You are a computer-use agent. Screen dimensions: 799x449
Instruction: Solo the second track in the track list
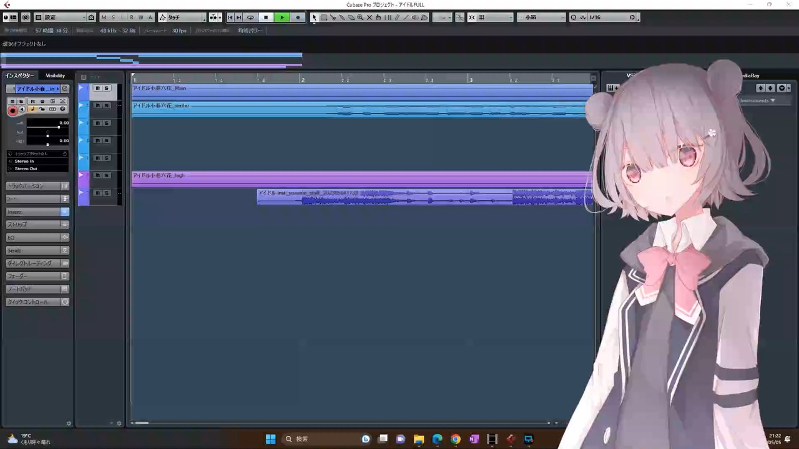click(x=106, y=105)
